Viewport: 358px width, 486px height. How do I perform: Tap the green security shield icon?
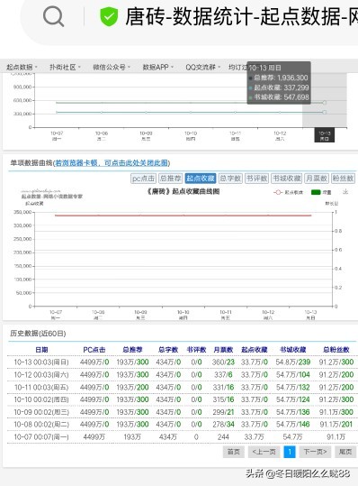[x=109, y=17]
